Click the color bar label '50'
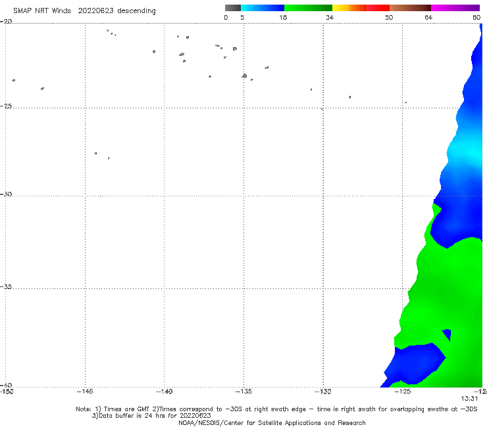The width and height of the screenshot is (487, 427). pyautogui.click(x=389, y=17)
